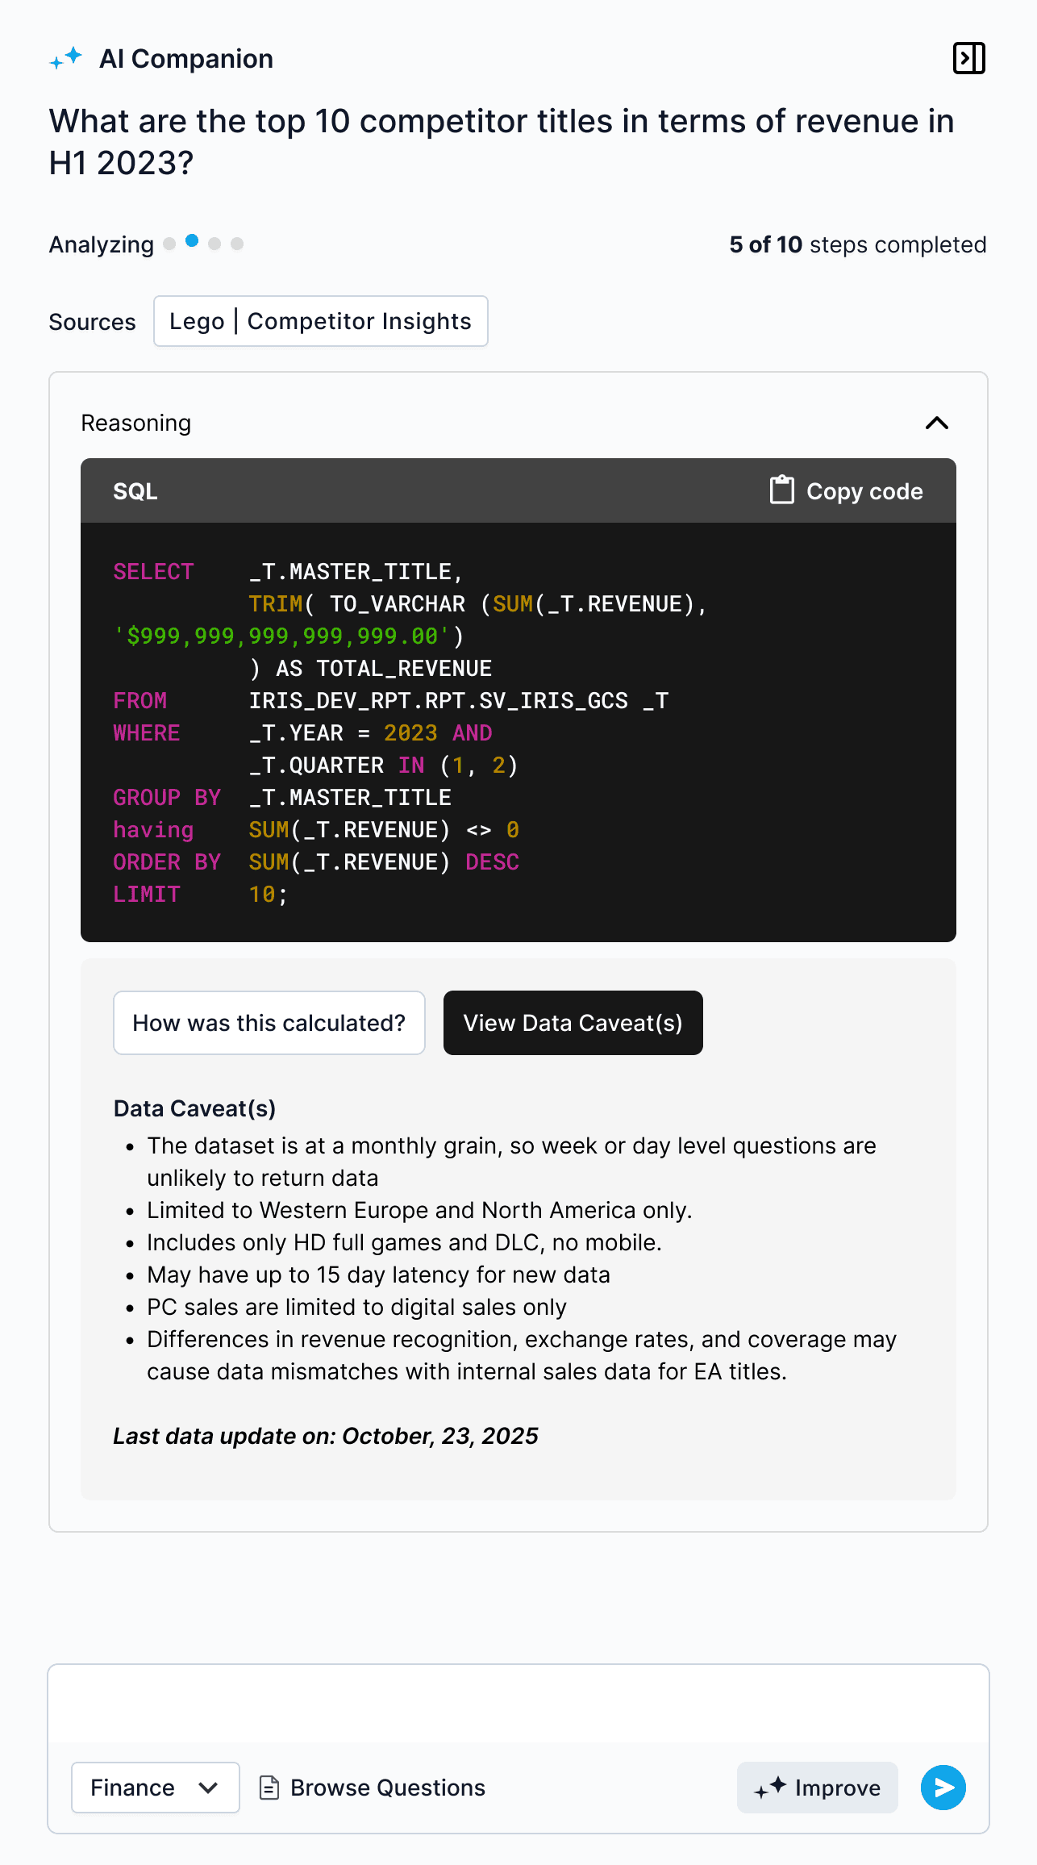Click the Improve button
Screen dimensions: 1037x1865
(818, 1788)
